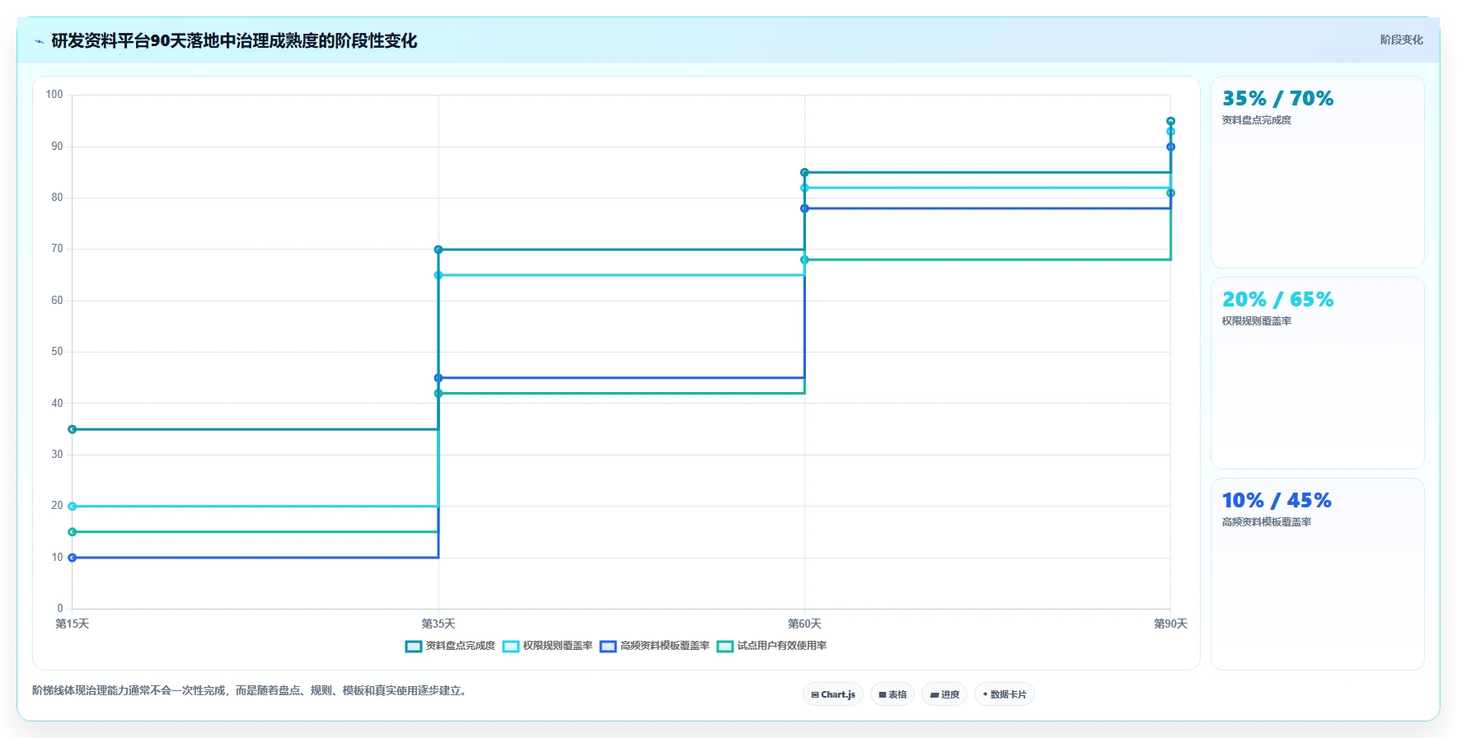Screen dimensions: 1457x738
Task: Click the 资料盘点完成度 point at 第15天 (35)
Action: point(73,429)
